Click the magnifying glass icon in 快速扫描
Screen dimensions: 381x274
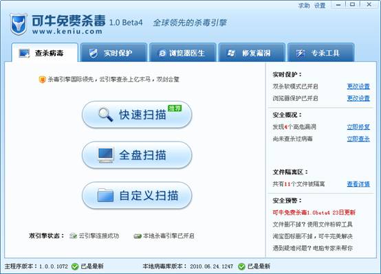pos(106,115)
